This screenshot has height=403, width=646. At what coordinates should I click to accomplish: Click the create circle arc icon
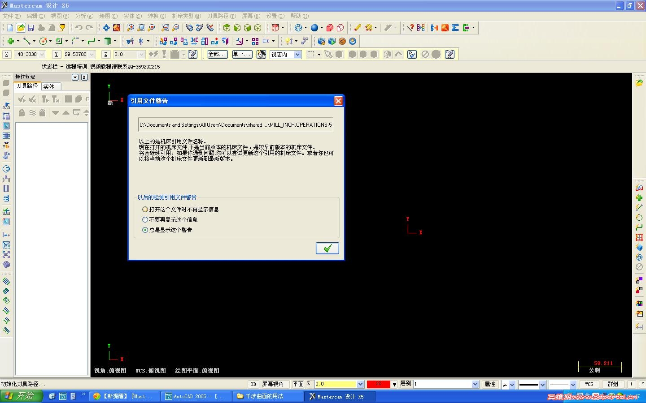click(43, 41)
